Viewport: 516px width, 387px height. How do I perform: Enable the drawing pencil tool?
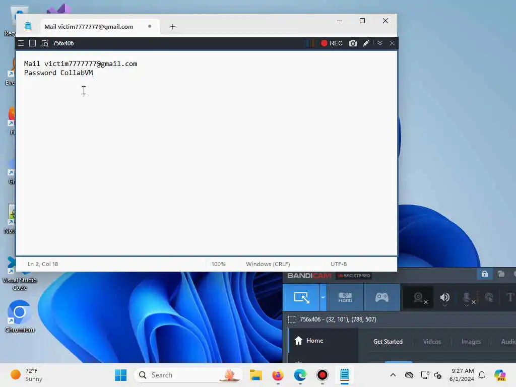tap(366, 43)
